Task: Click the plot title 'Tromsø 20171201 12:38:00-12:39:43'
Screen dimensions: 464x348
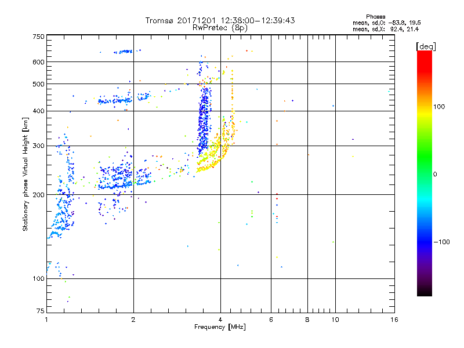Action: pyautogui.click(x=220, y=20)
